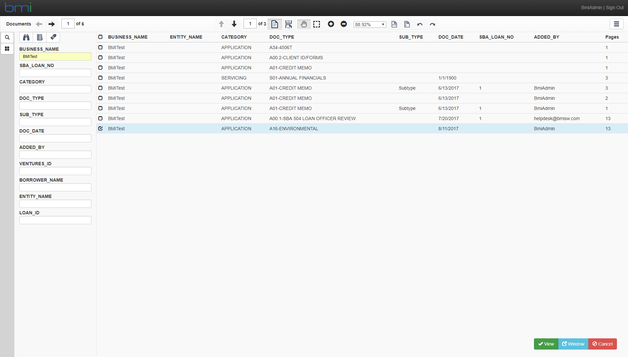
Task: Zoom in with the plus icon
Action: (331, 24)
